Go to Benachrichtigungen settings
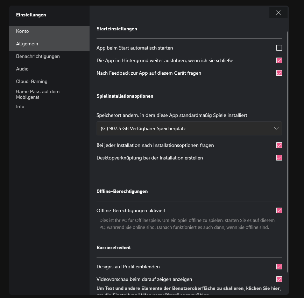The height and width of the screenshot is (298, 304). tap(38, 56)
